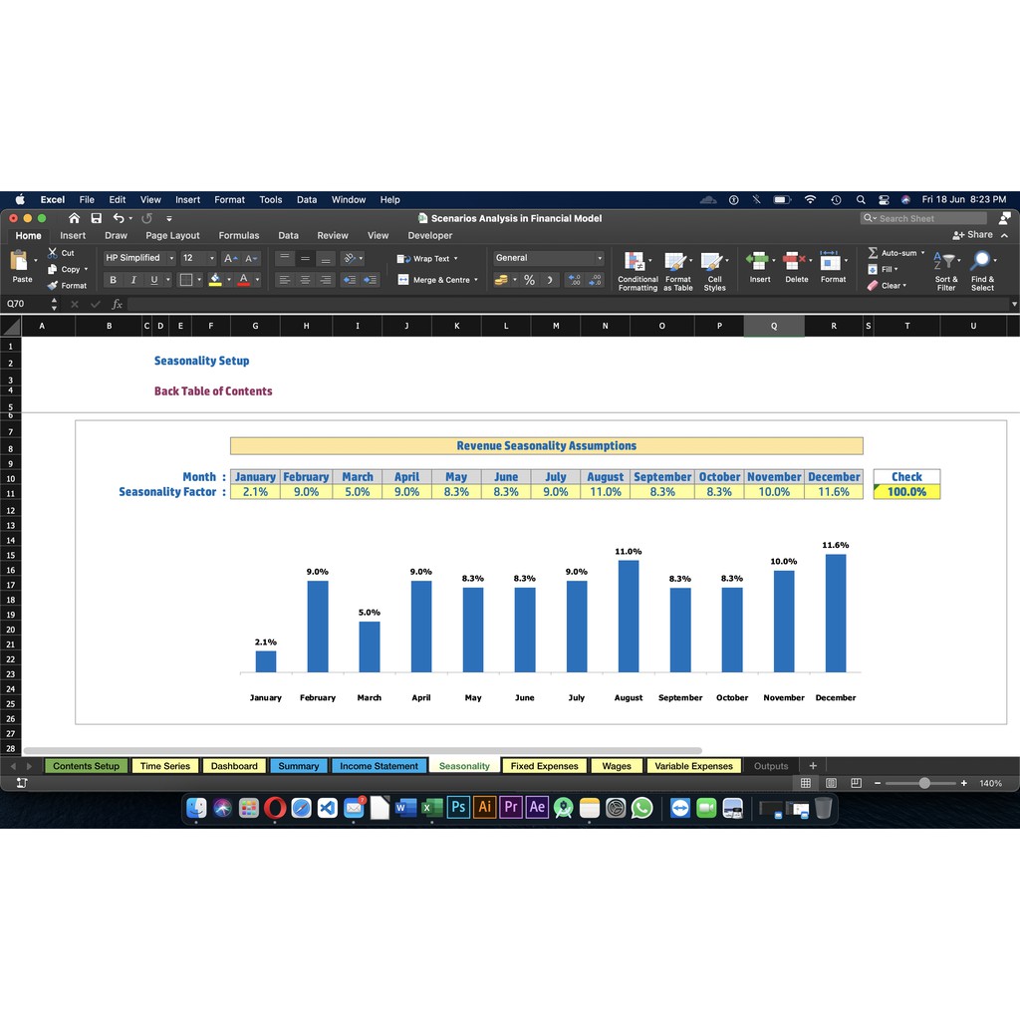
Task: Open the Formulas ribbon tab
Action: click(238, 236)
